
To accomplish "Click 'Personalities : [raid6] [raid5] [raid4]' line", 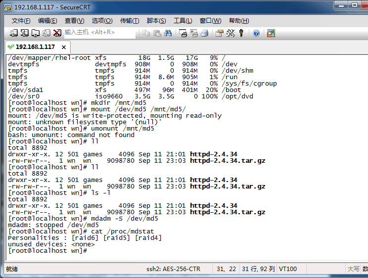I will (85, 238).
